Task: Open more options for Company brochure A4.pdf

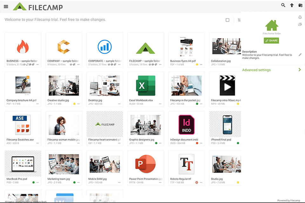Action: (x=37, y=104)
